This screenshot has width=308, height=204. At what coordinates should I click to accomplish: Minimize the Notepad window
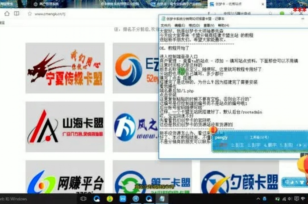coord(303,19)
